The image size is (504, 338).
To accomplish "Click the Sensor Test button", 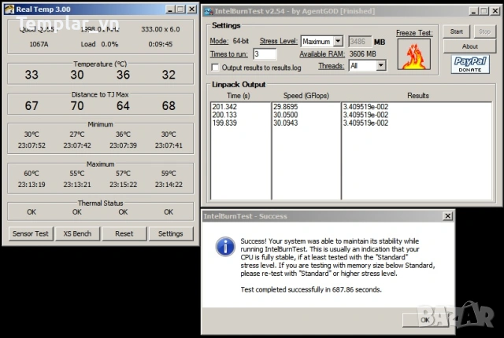I will pos(31,233).
